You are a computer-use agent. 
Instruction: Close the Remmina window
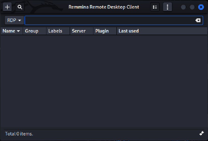coord(201,7)
